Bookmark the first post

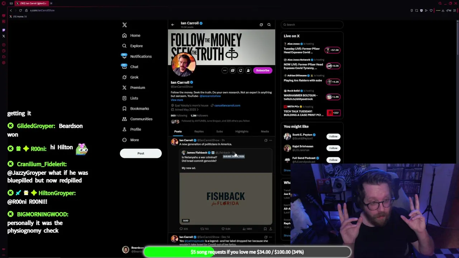point(265,229)
